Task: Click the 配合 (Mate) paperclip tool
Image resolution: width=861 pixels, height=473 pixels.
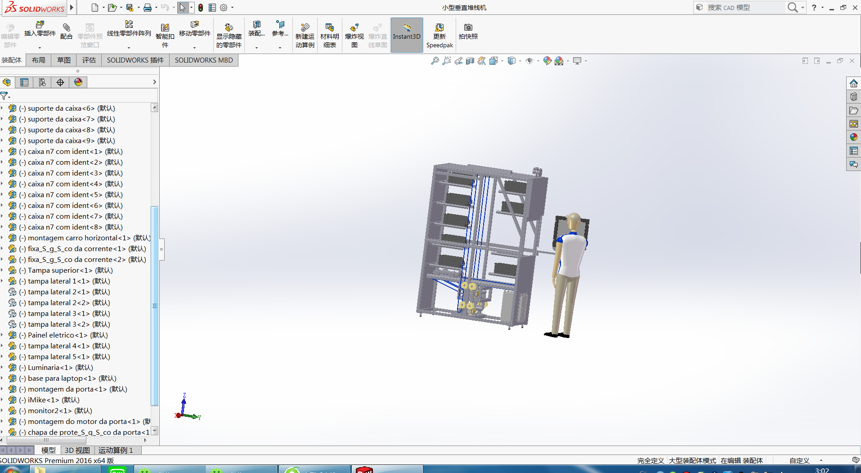Action: pos(66,31)
